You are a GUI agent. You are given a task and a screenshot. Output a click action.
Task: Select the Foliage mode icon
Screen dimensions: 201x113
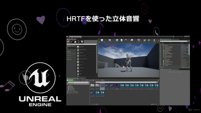(x=79, y=42)
